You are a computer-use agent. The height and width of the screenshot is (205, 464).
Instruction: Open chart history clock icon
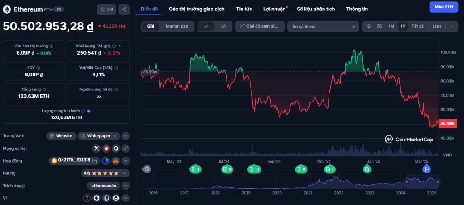coord(147,169)
